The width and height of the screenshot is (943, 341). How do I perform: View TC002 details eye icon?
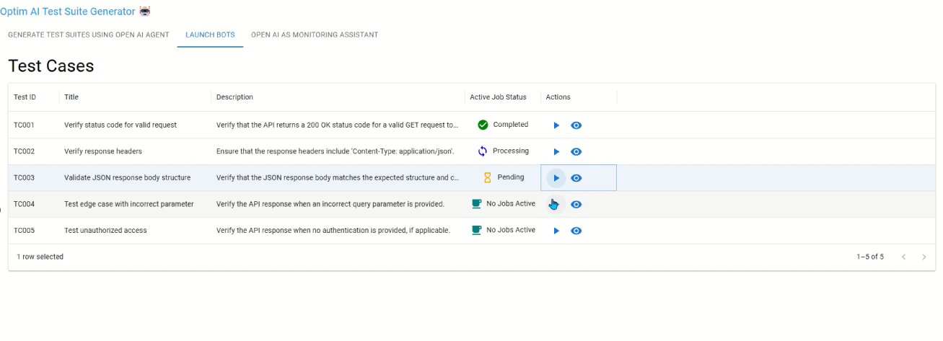point(576,152)
